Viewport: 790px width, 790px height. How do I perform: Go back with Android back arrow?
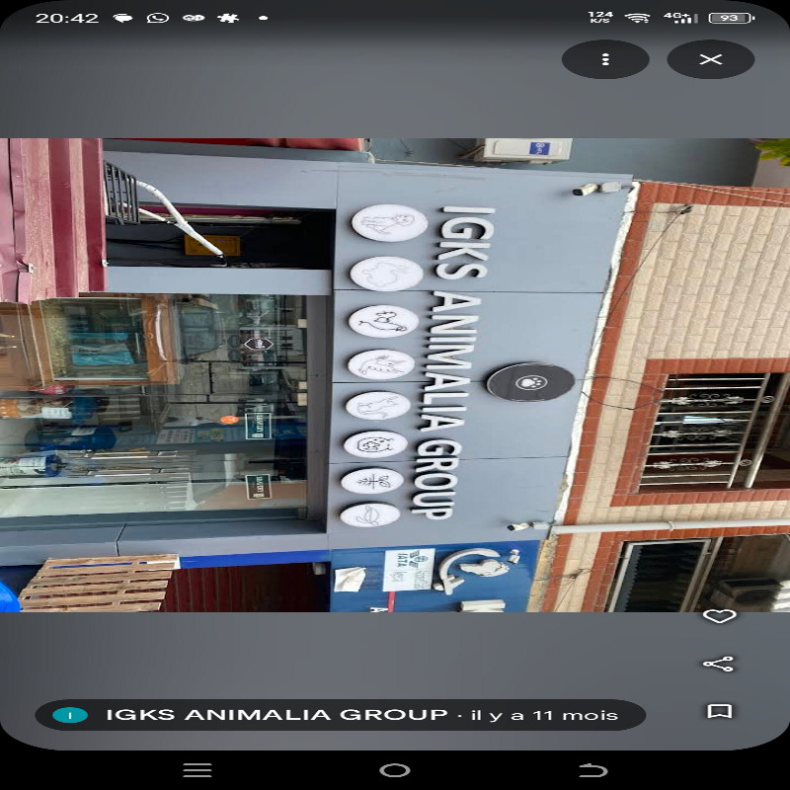click(x=592, y=770)
